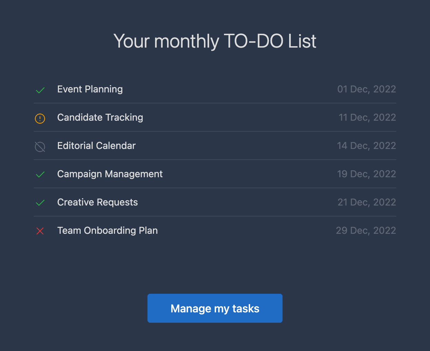
Task: Click the 11 Dec, 2022 date
Action: [x=367, y=117]
